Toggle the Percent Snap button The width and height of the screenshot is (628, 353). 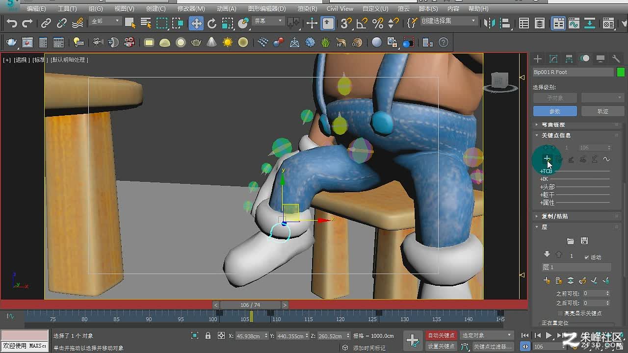pos(378,23)
